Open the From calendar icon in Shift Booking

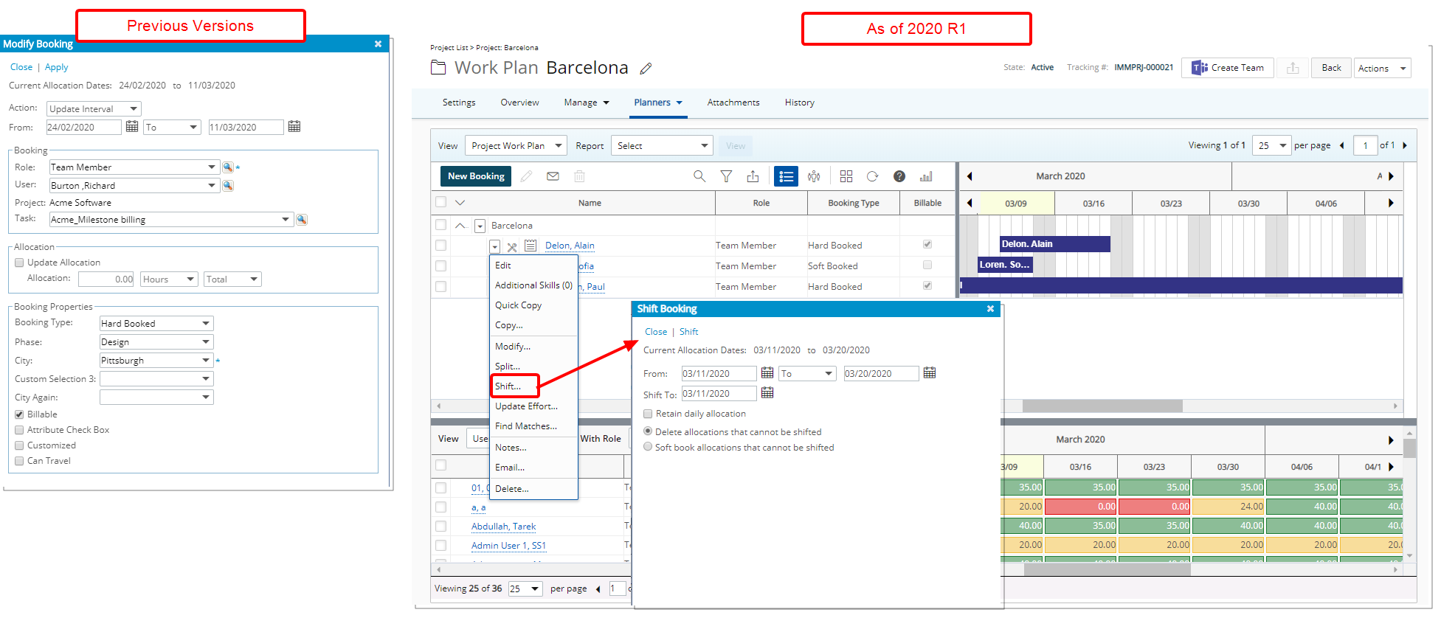tap(767, 372)
